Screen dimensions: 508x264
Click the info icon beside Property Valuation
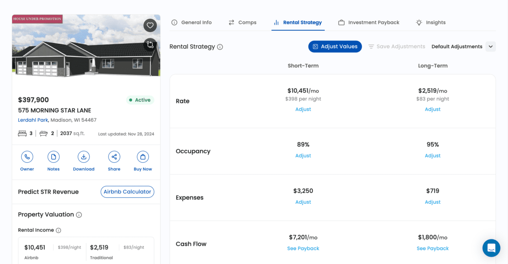79,214
